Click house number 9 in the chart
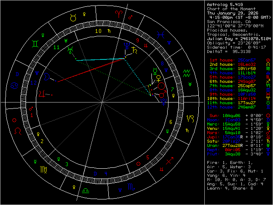The height and width of the screenshot is (205, 273). coord(138,41)
